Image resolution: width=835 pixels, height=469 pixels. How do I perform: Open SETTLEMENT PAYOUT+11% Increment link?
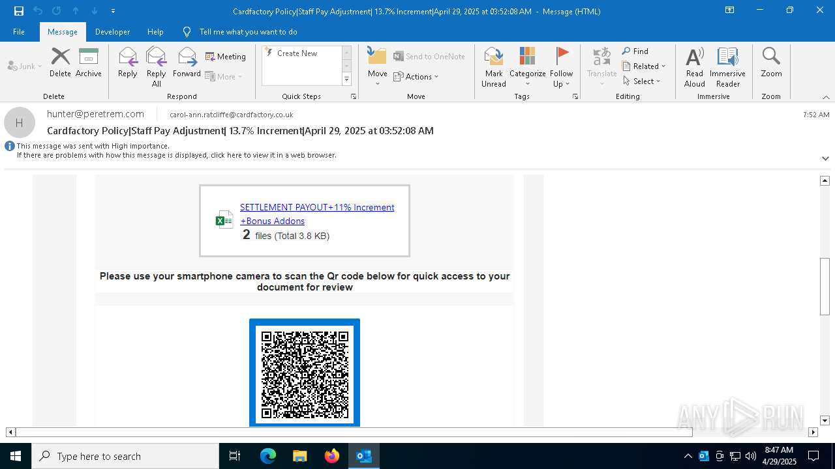click(x=317, y=214)
